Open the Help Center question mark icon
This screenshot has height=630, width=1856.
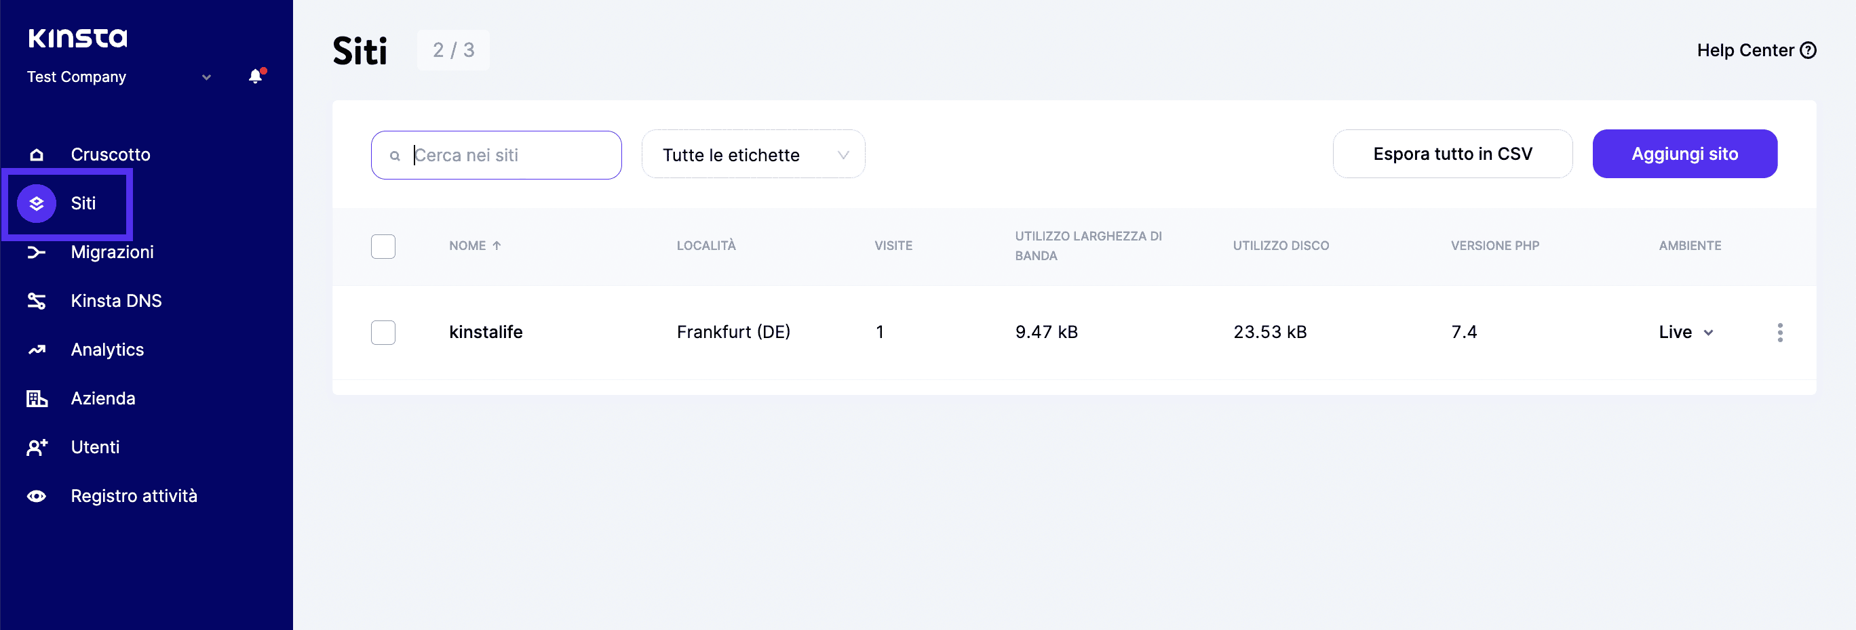[x=1809, y=49]
